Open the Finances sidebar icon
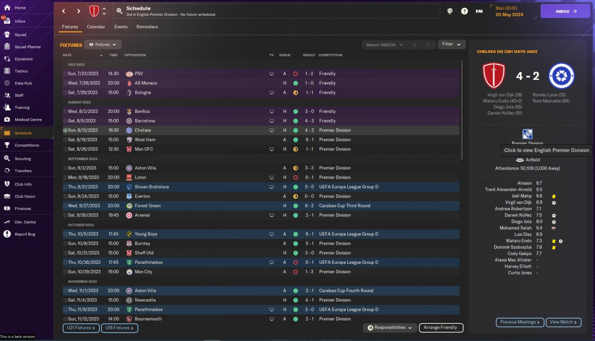595x341 pixels. (7, 209)
